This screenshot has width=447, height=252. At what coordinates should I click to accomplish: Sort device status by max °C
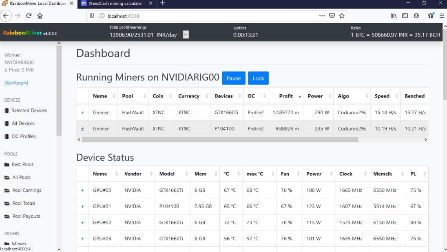coord(259,174)
